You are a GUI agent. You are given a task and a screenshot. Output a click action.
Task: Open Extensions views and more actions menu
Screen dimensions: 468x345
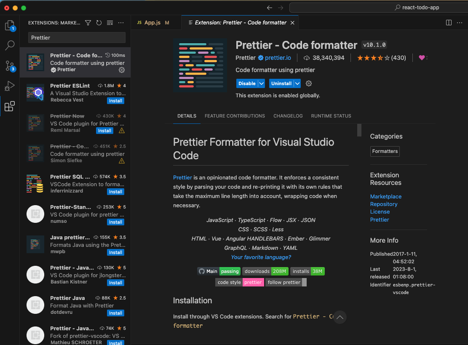(x=121, y=23)
